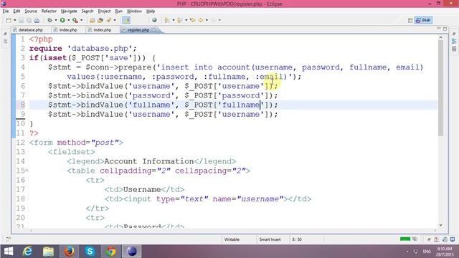
Task: Expand the Run configurations dropdown arrow
Action: 69,20
